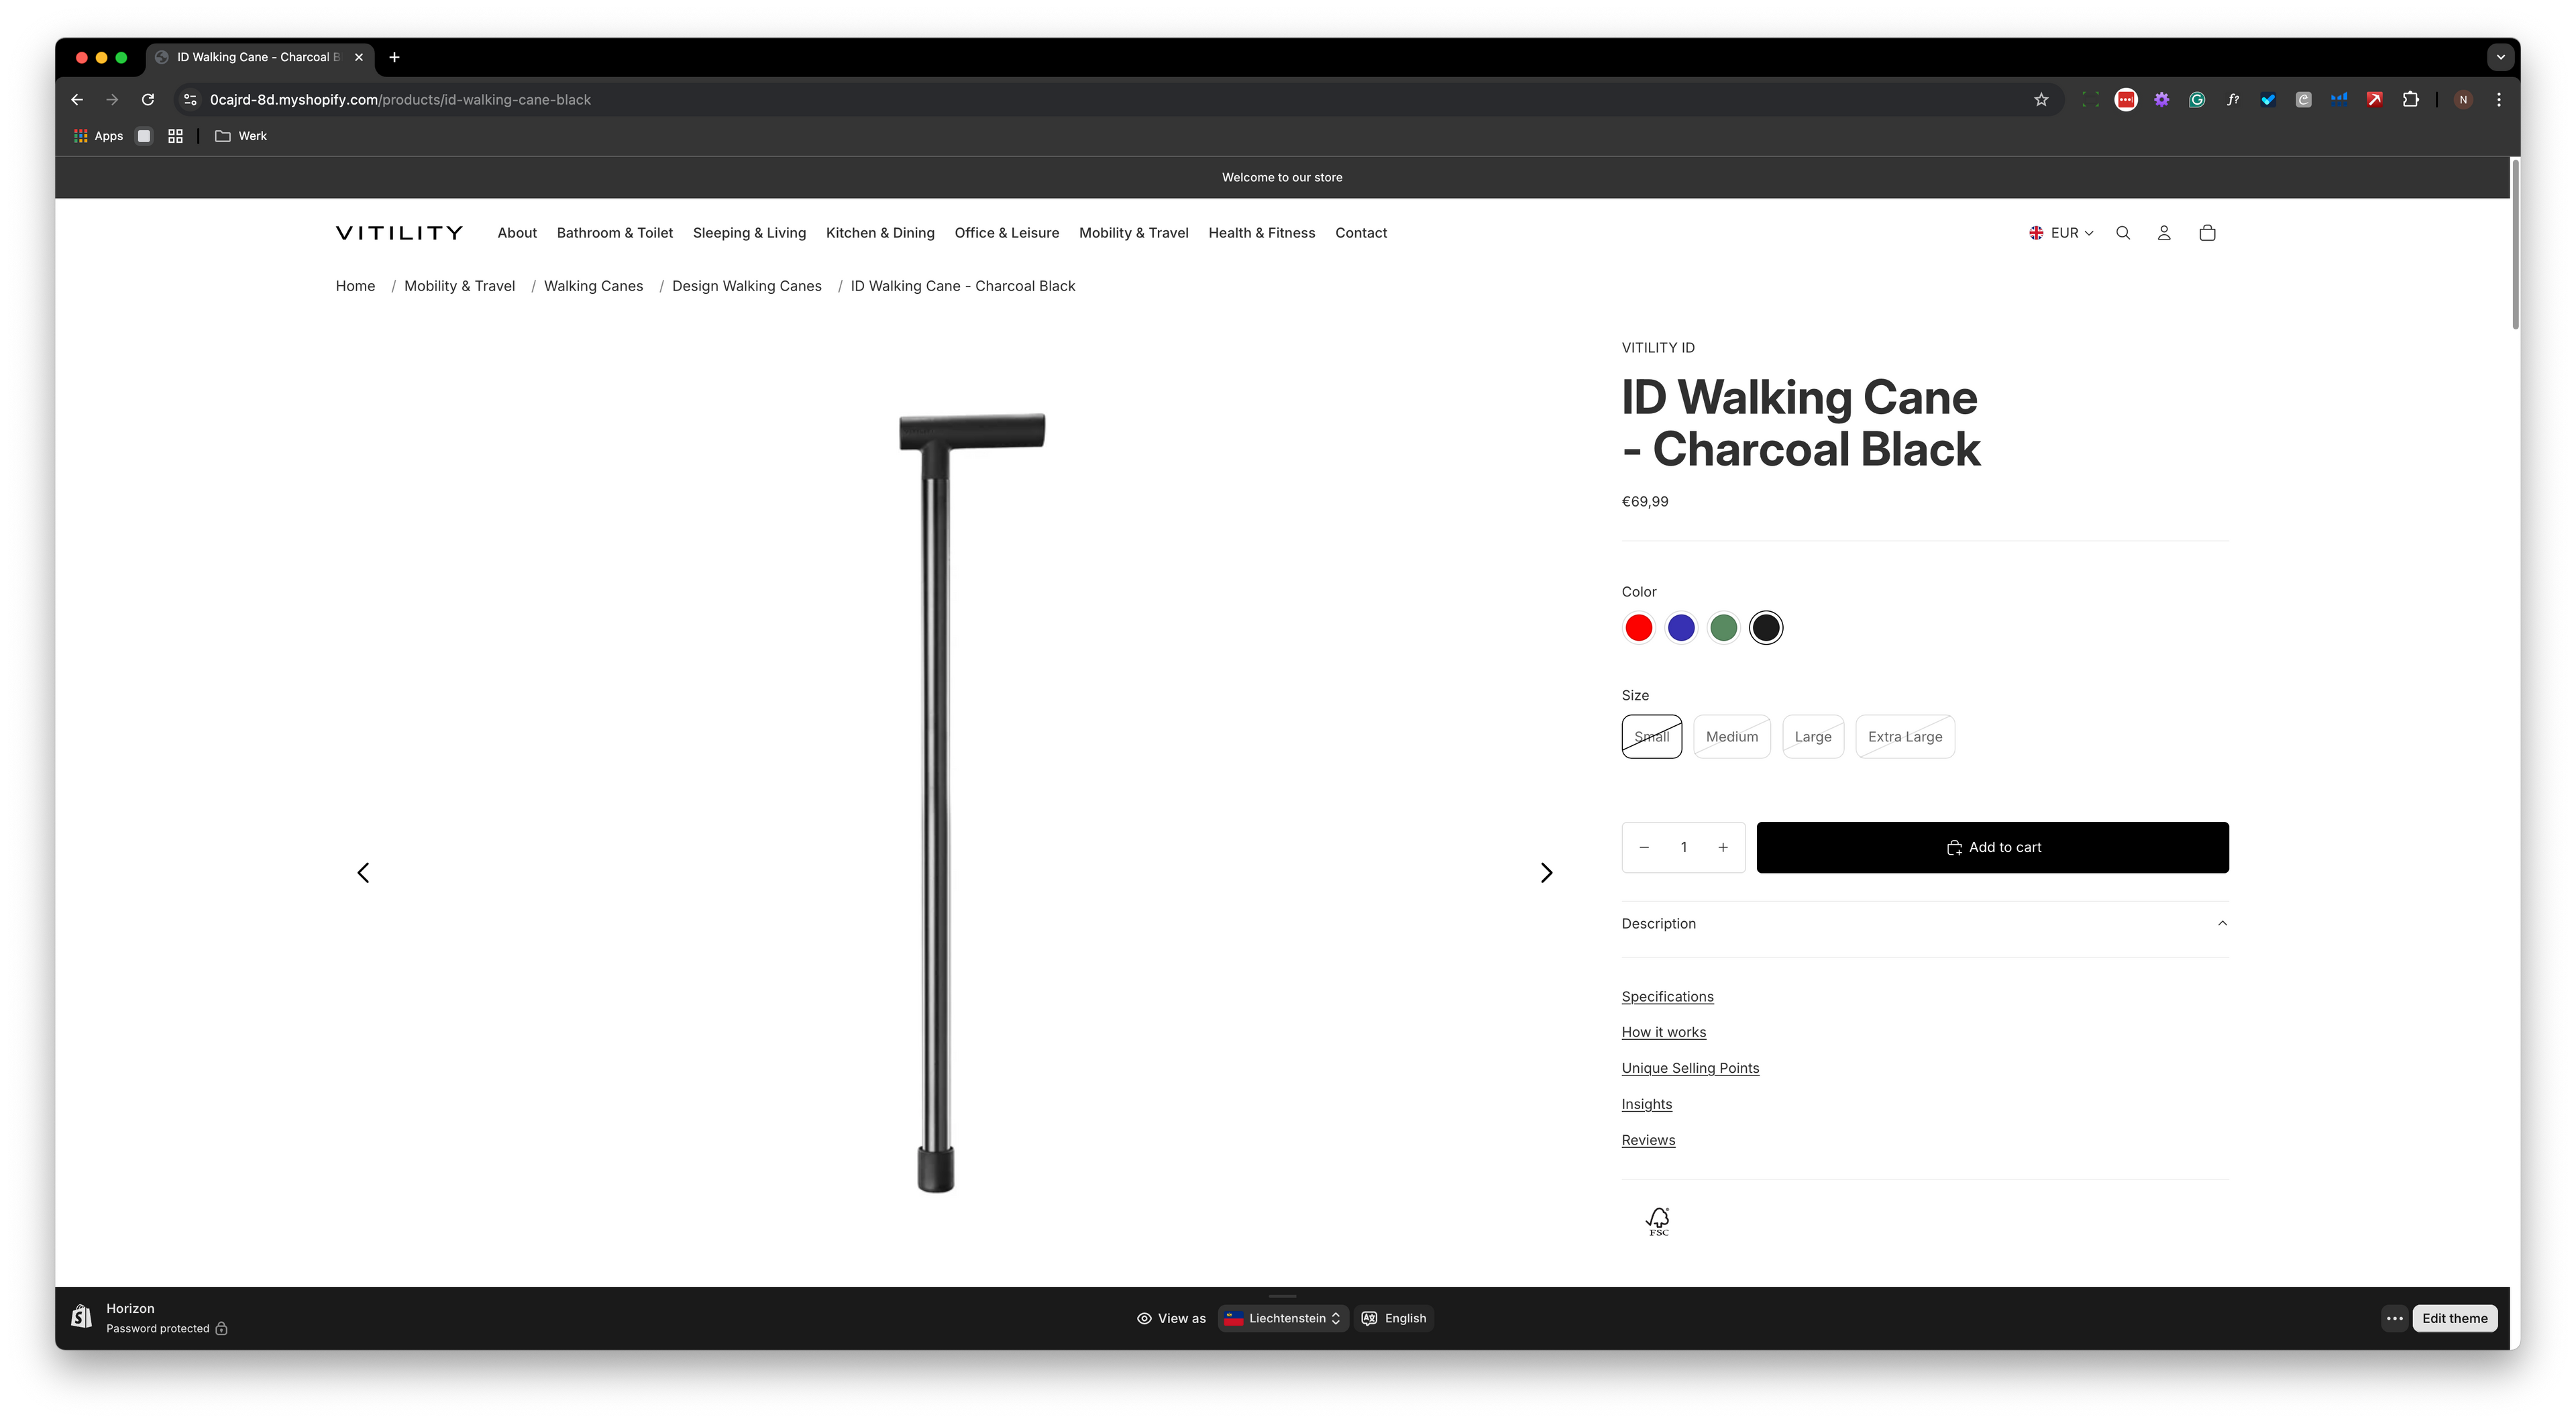Open the browser Extensions puzzle icon
Screen dimensions: 2576x1423
pyautogui.click(x=2410, y=99)
